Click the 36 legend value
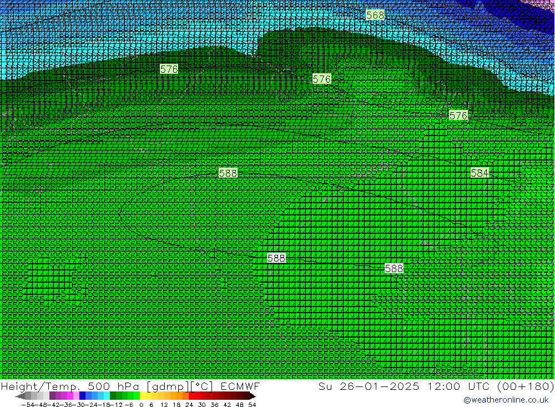This screenshot has width=555, height=407. coord(214,405)
